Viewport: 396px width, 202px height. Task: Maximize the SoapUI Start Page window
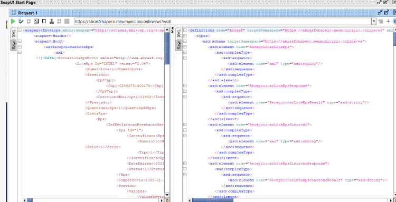coord(386,2)
